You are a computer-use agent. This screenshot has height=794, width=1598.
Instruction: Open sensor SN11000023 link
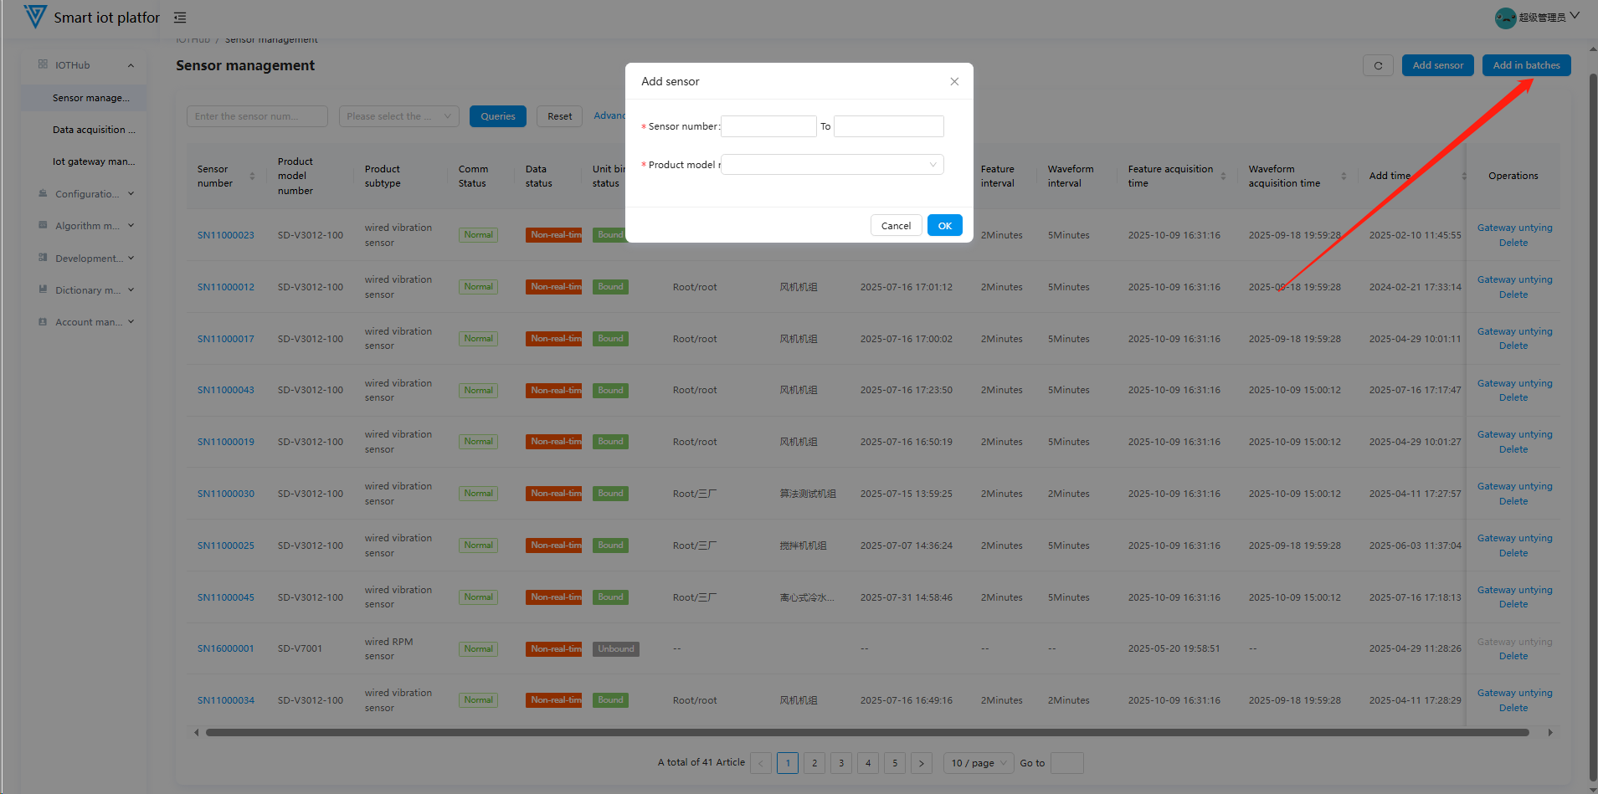coord(226,235)
